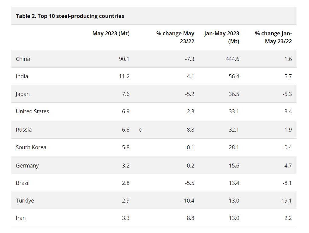Click the United States row label
This screenshot has height=233, width=309.
point(32,111)
